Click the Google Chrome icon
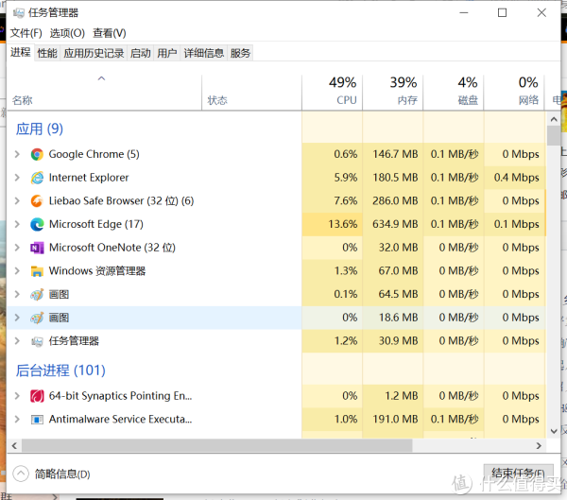Viewport: 567px width, 500px height. pyautogui.click(x=37, y=154)
